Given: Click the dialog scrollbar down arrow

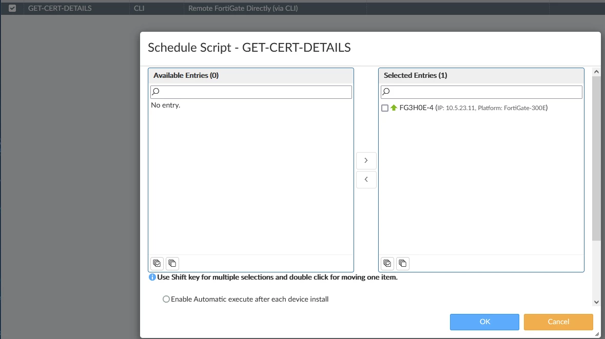Looking at the screenshot, I should [x=596, y=303].
